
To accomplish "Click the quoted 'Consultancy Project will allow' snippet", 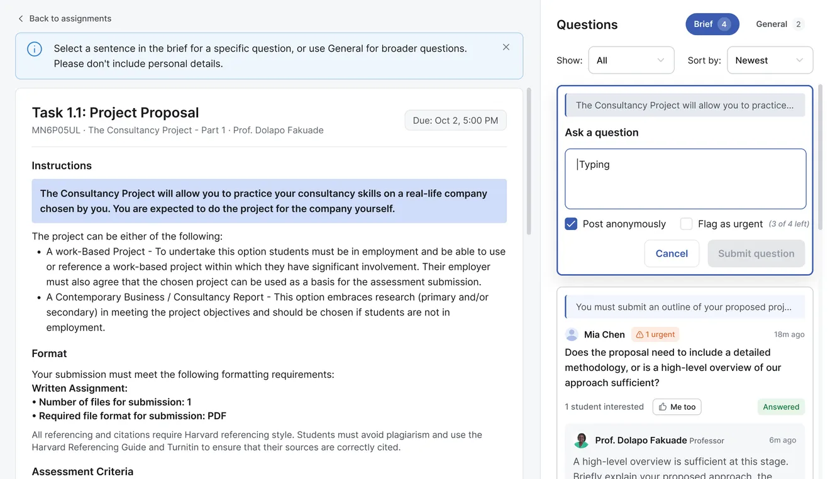I will tap(685, 105).
